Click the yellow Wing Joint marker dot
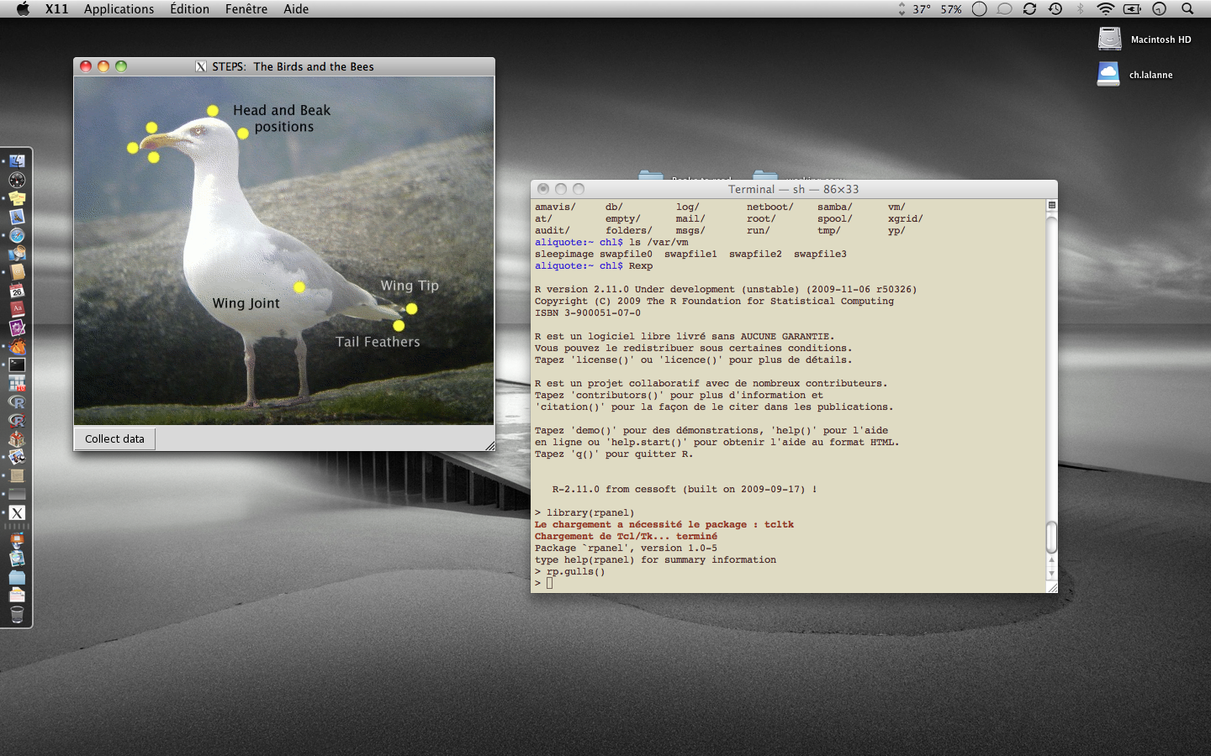1211x756 pixels. (x=299, y=287)
